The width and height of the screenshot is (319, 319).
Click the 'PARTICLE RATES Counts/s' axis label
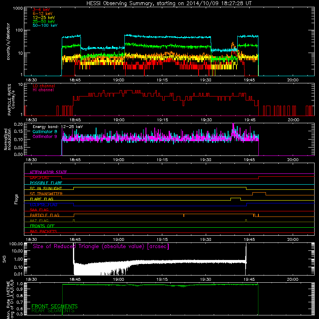(11, 100)
